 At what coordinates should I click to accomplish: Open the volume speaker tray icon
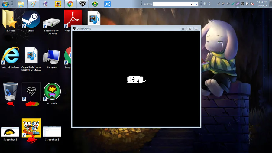(228, 4)
